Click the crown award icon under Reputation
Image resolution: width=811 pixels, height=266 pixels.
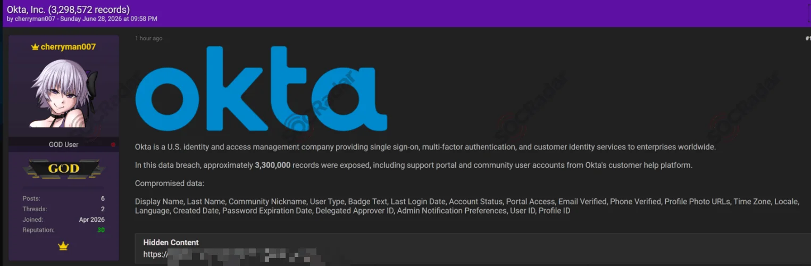click(x=63, y=246)
